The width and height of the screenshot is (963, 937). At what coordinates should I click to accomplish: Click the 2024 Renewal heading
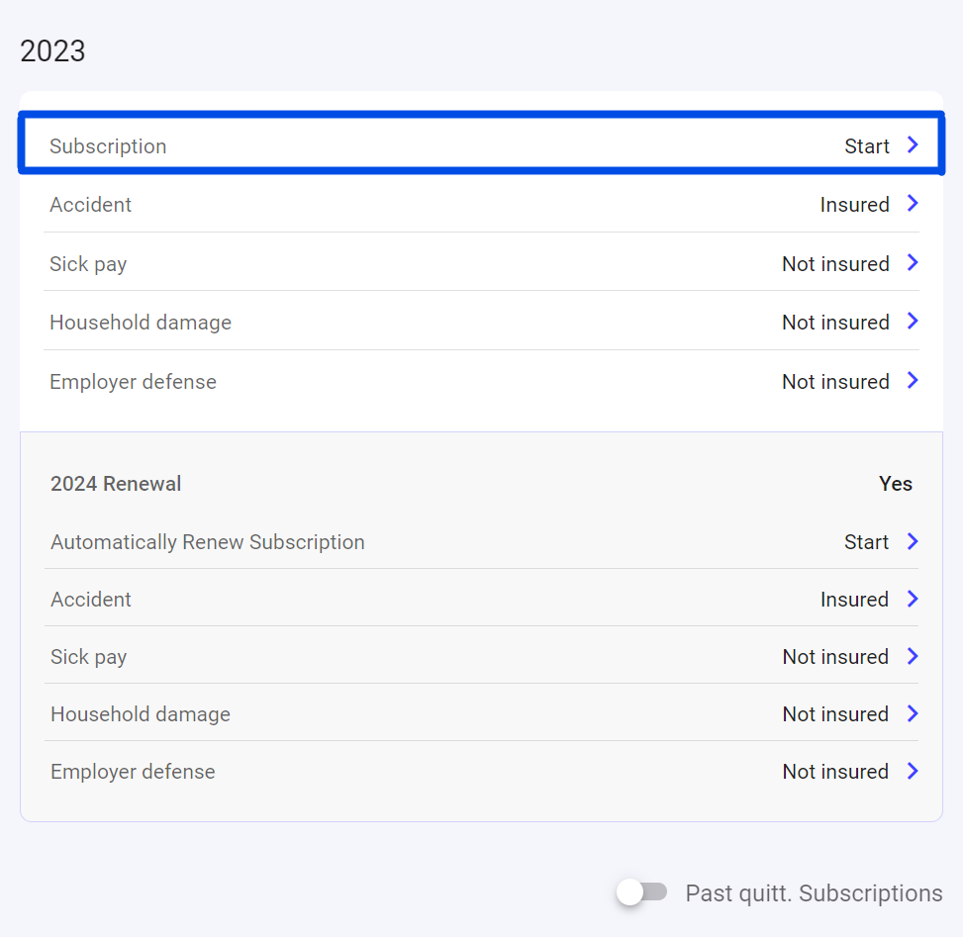pos(116,484)
